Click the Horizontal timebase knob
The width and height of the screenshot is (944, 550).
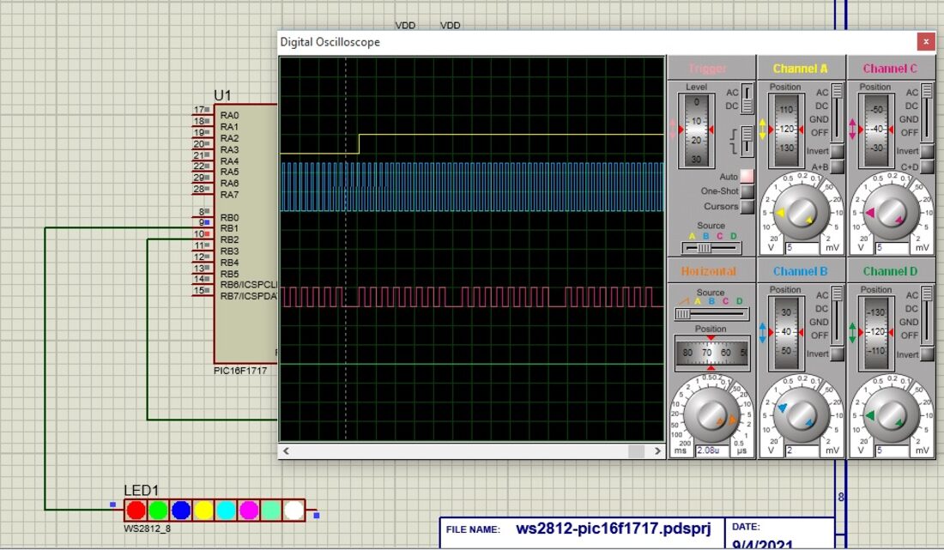(711, 414)
